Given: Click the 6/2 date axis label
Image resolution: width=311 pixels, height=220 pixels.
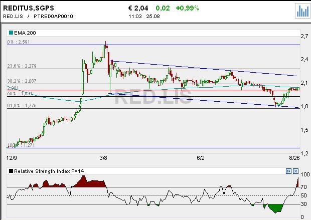Looking at the screenshot, I should coord(201,158).
